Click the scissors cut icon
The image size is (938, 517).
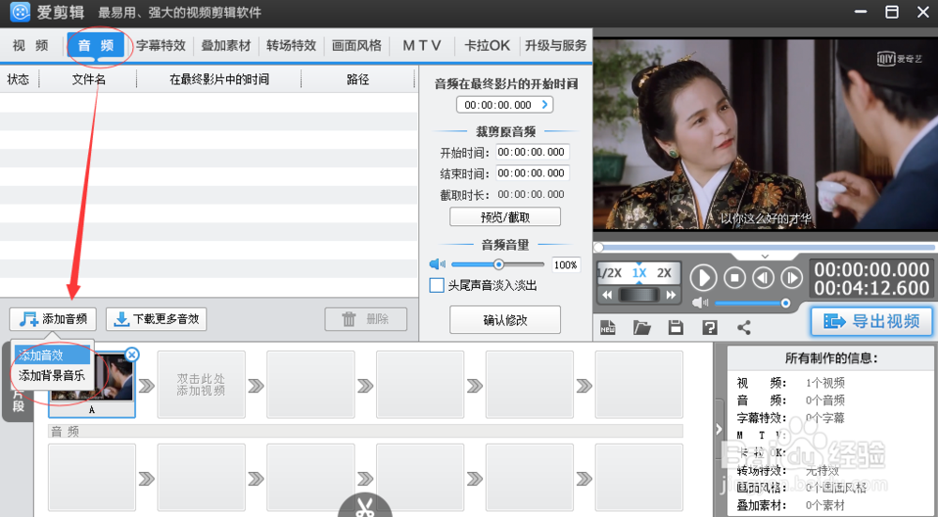coord(364,507)
